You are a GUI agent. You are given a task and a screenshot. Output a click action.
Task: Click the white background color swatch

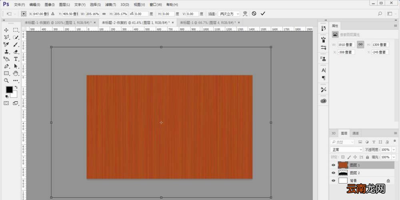click(x=15, y=95)
